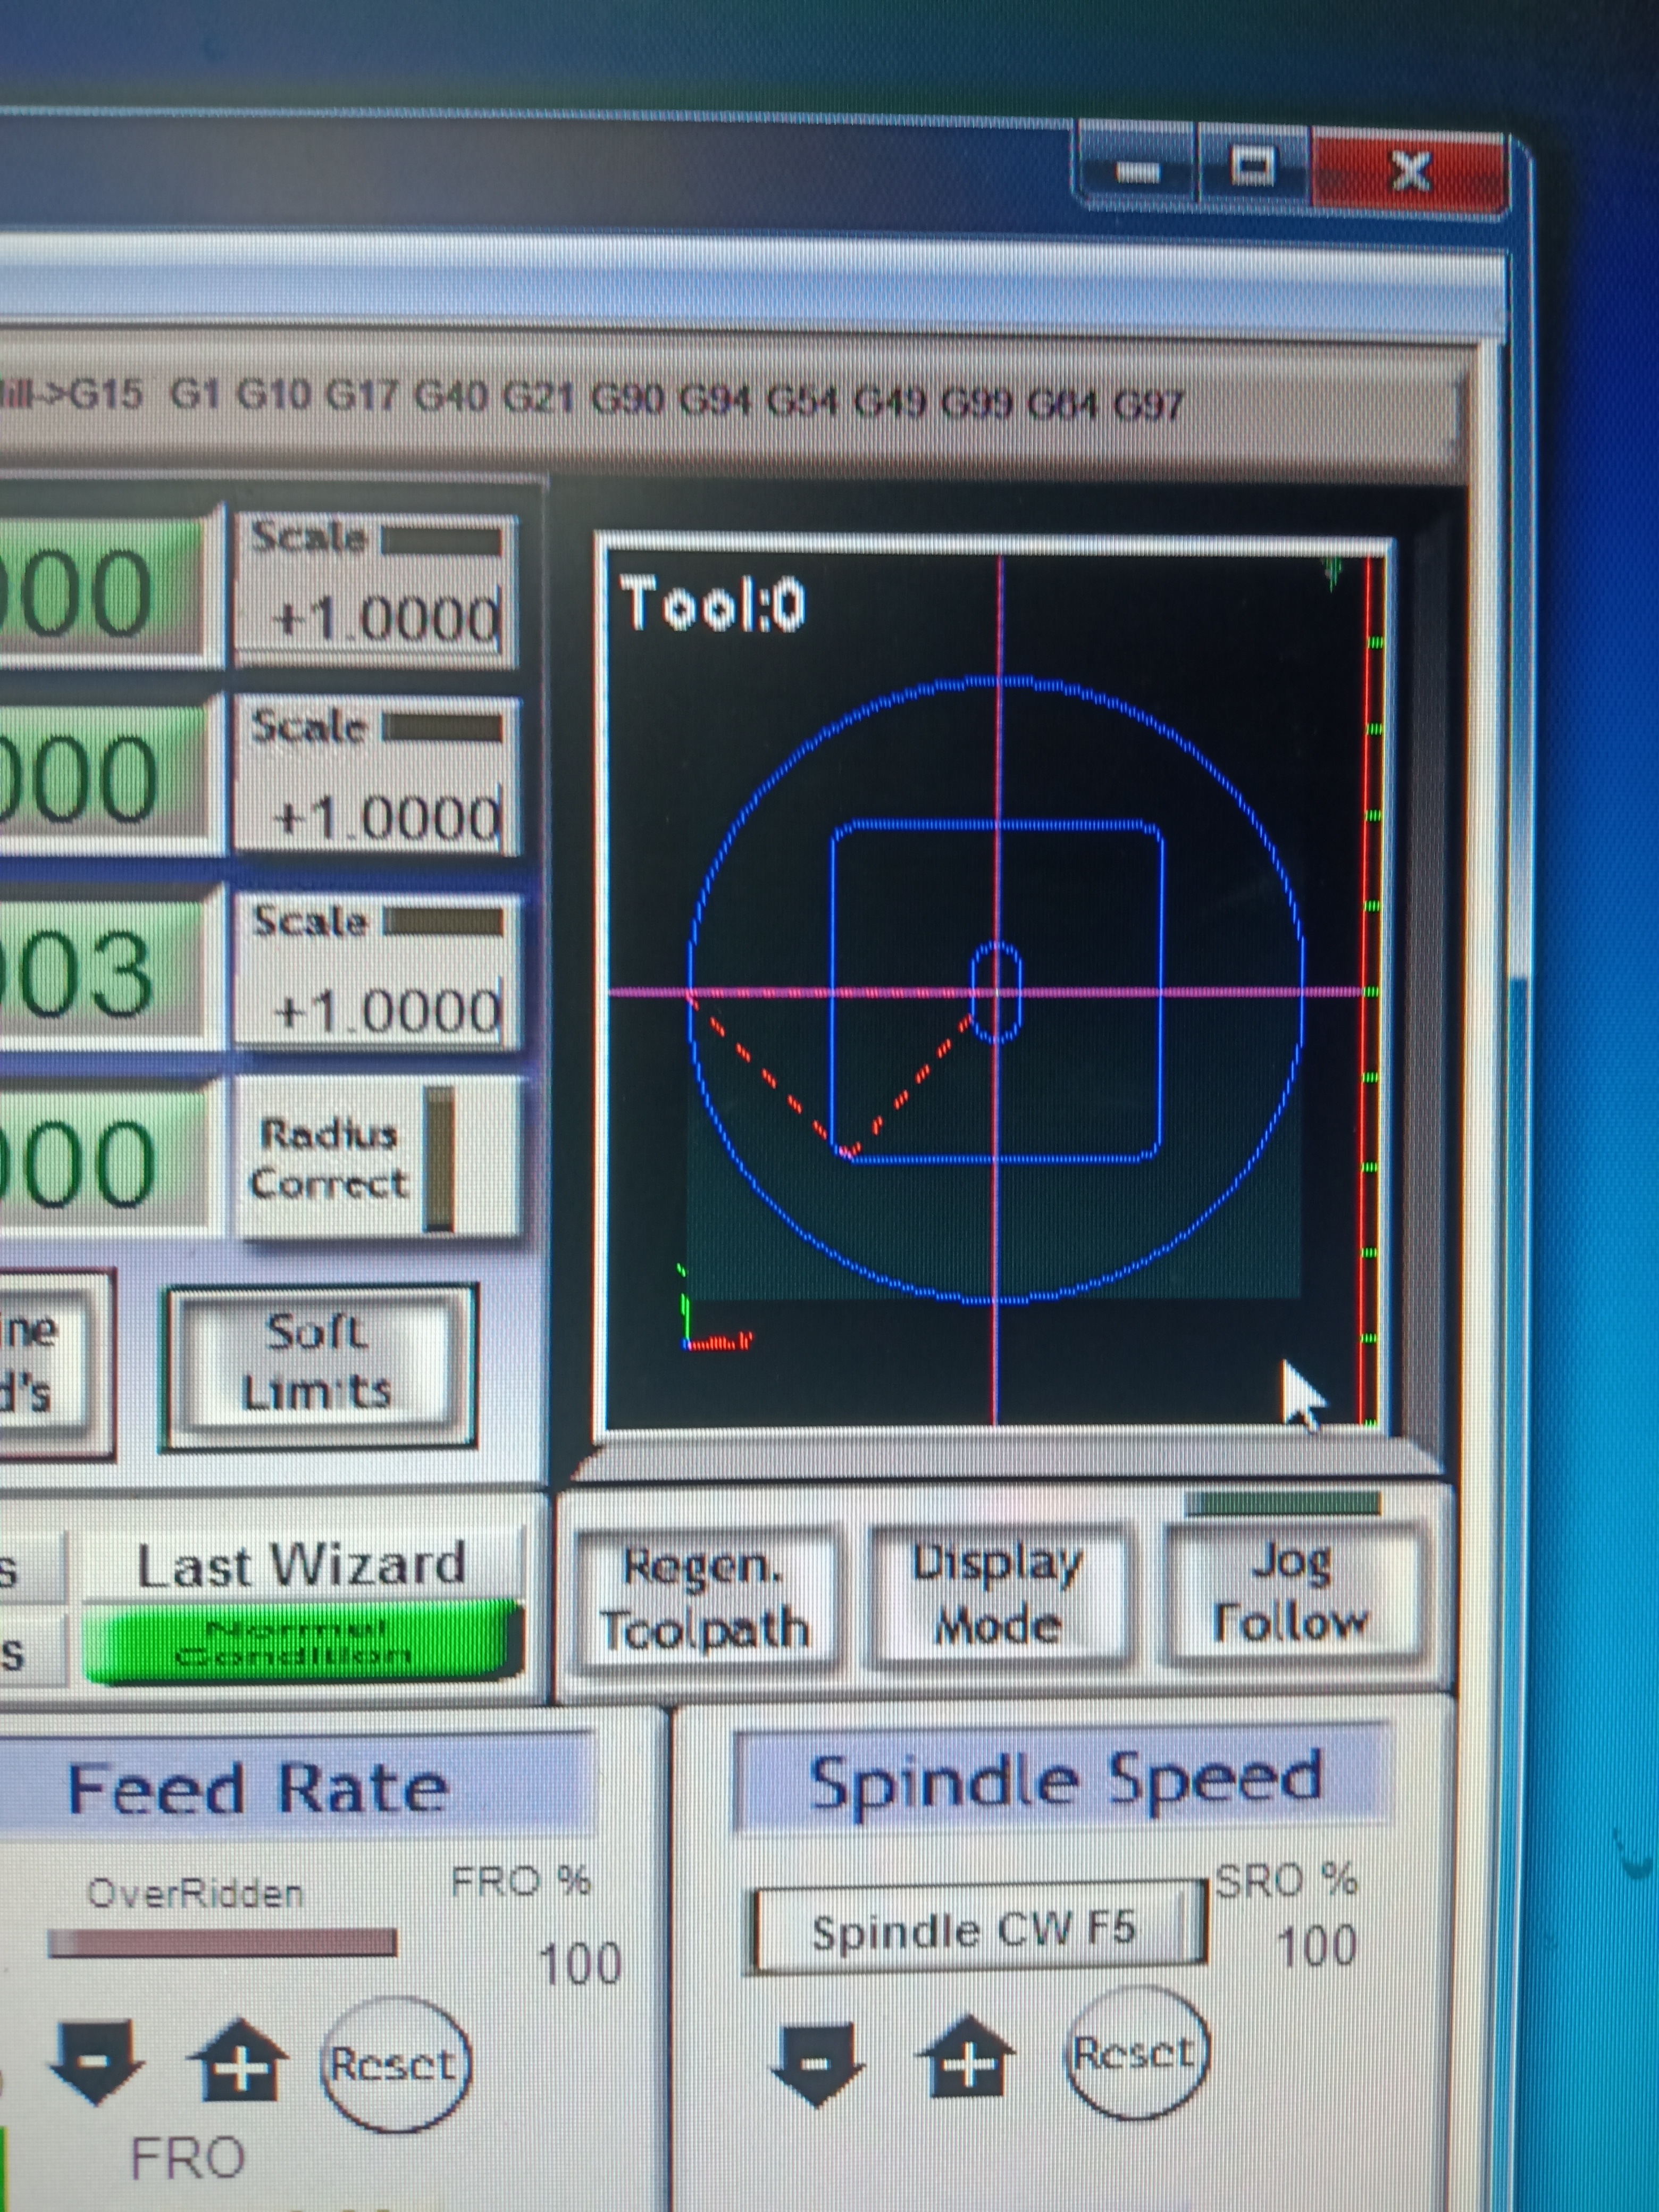Open the Last Wizard
The image size is (1659, 2212).
click(x=300, y=1565)
